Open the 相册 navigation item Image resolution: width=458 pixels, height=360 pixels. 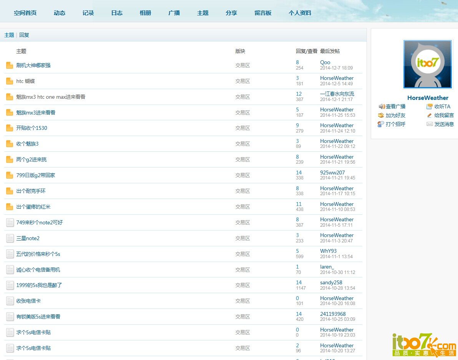146,13
